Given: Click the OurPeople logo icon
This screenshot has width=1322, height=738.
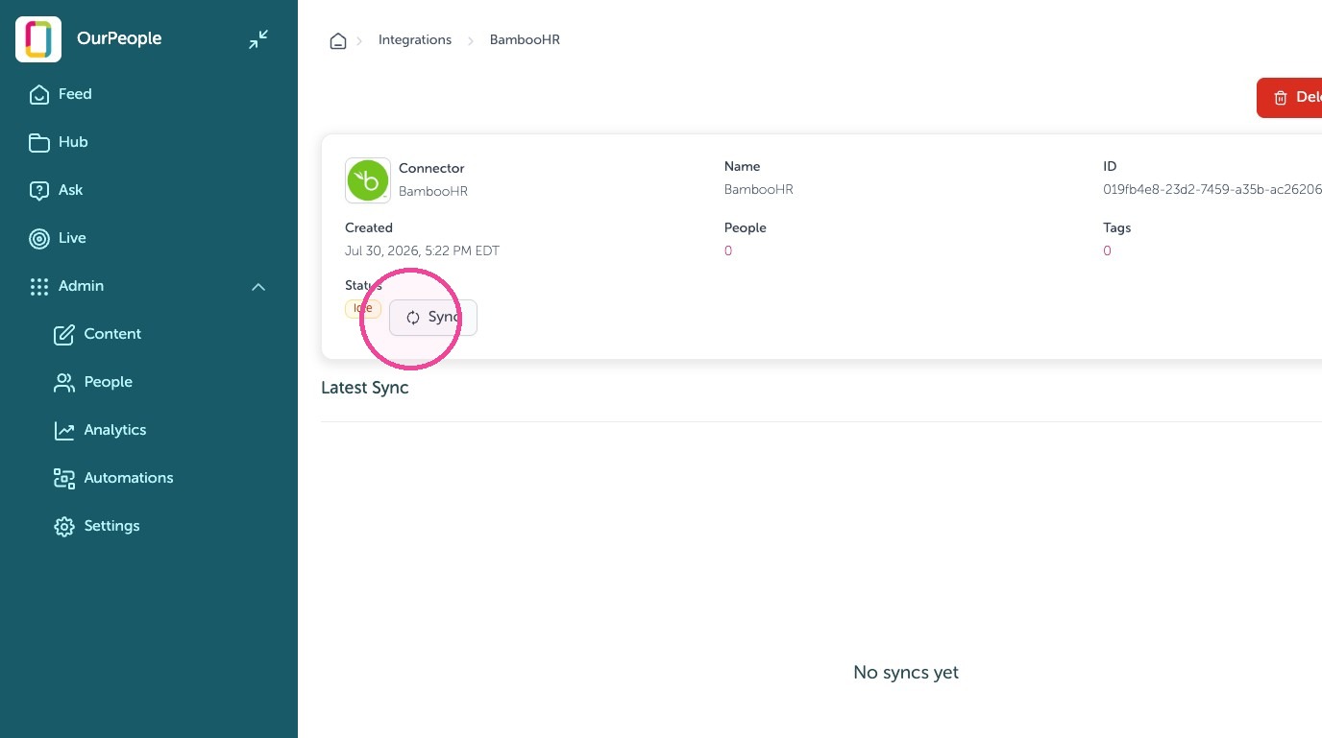Looking at the screenshot, I should (x=38, y=39).
